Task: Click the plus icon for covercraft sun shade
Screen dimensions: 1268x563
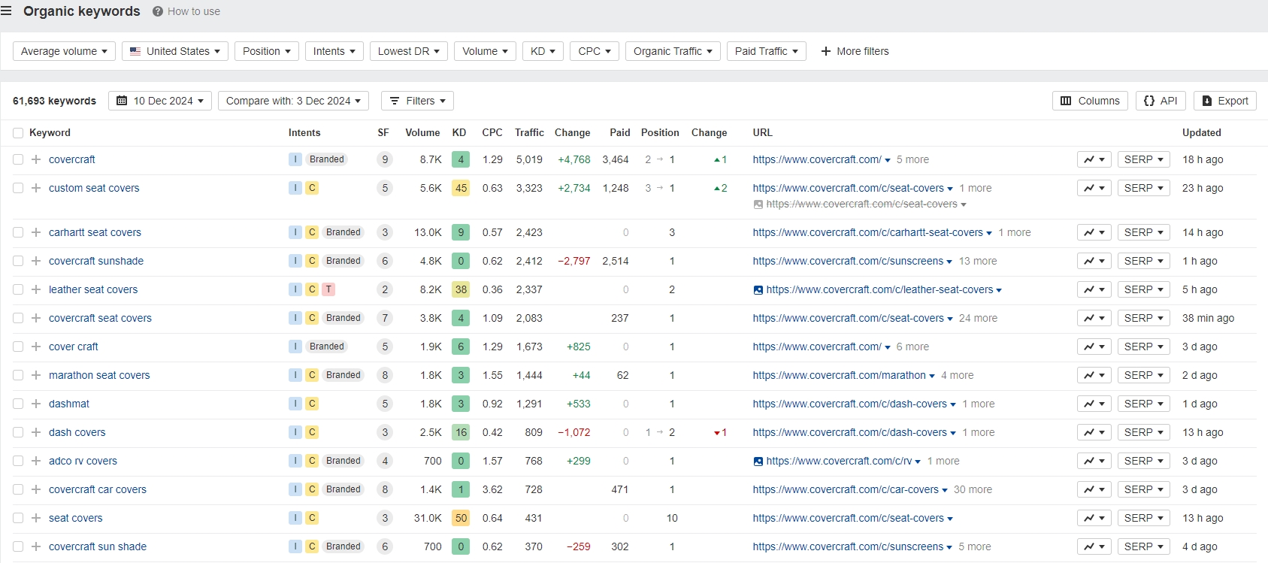Action: pyautogui.click(x=36, y=546)
